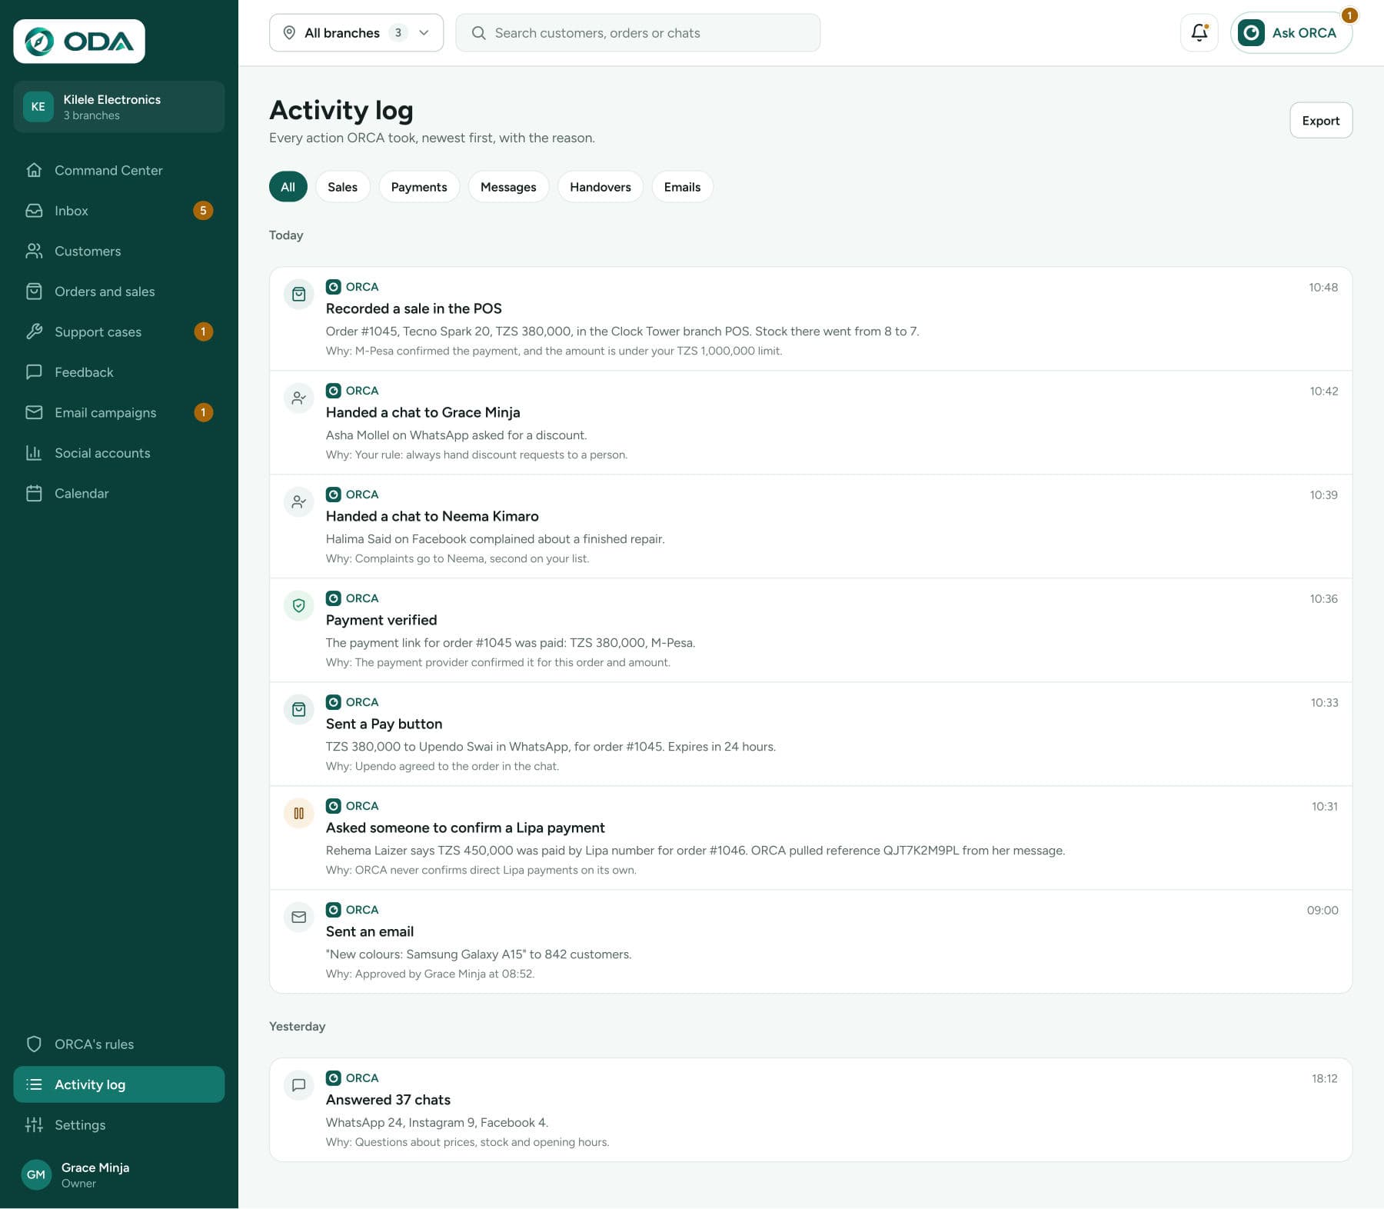Click "Payment verified" entry title
Screen dimensions: 1384x1209
381,620
